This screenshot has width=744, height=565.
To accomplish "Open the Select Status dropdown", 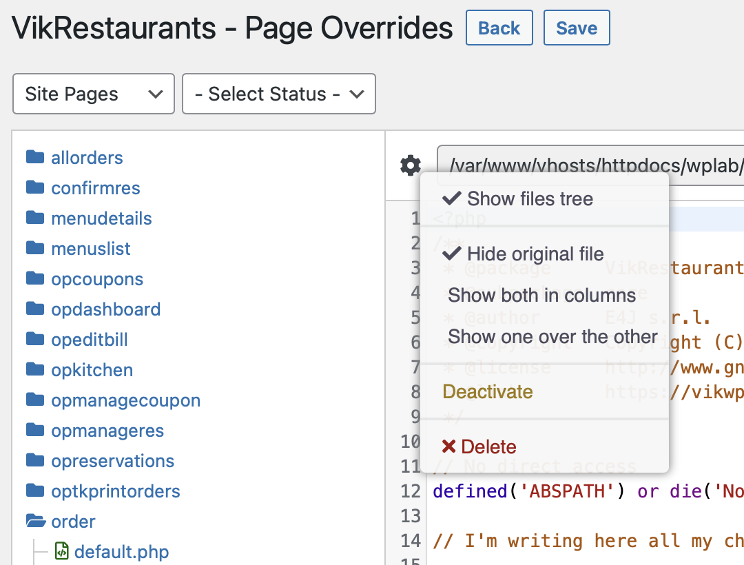I will (279, 94).
